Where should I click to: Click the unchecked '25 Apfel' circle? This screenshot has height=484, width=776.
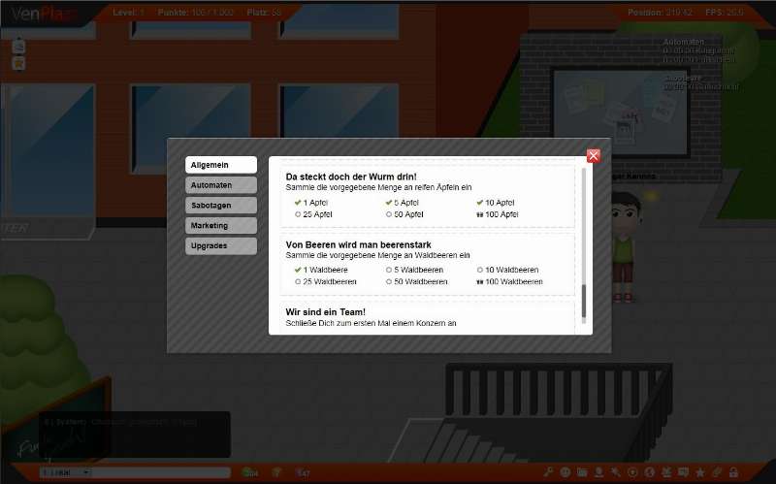click(x=298, y=214)
